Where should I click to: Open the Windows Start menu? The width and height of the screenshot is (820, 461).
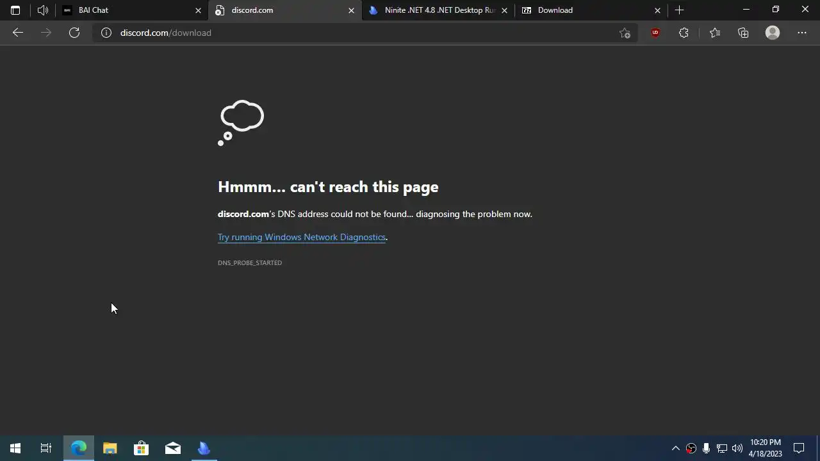click(15, 448)
